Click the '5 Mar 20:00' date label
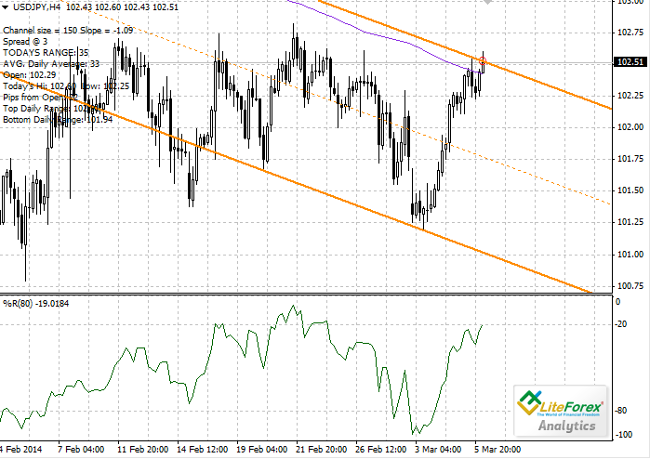 tap(497, 450)
